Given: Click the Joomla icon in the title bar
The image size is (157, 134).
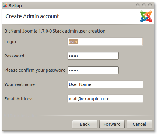Looking at the screenshot, I should [x=5, y=5].
